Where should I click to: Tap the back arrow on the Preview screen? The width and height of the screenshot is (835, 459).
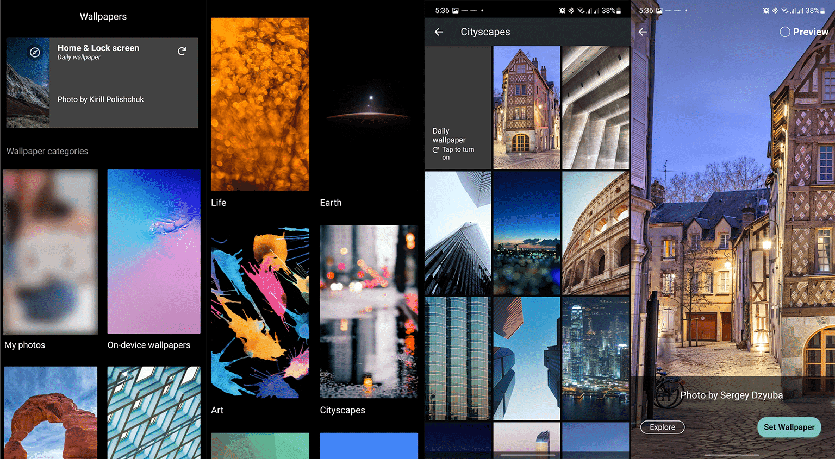[643, 32]
